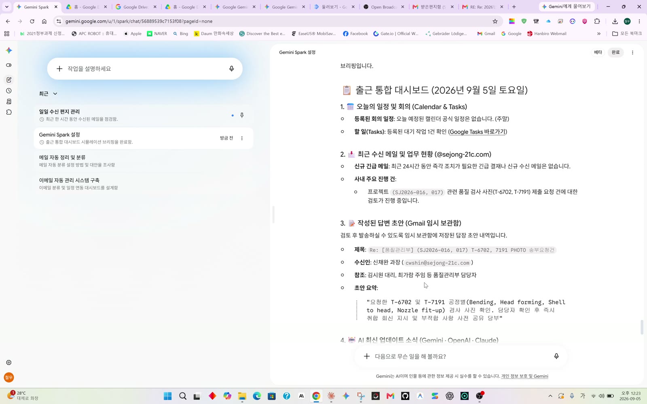Show hidden system tray icons
647x404 pixels.
click(550, 396)
